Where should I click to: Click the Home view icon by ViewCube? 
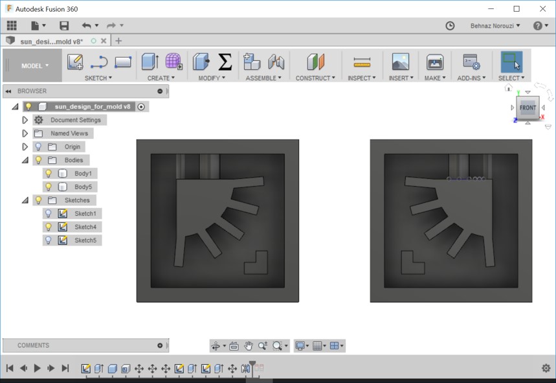[x=509, y=87]
